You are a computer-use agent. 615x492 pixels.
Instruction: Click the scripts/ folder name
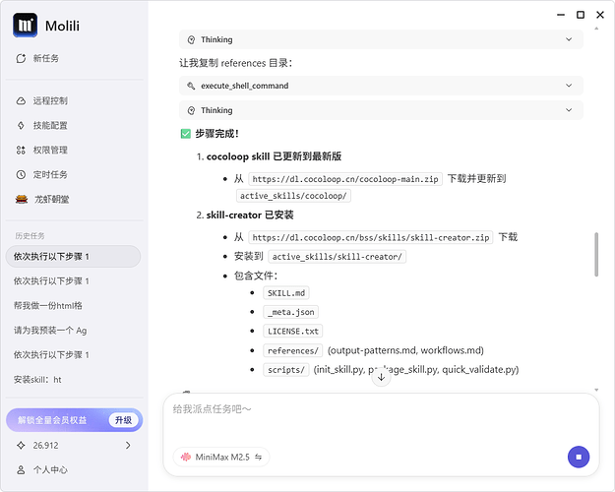coord(286,370)
